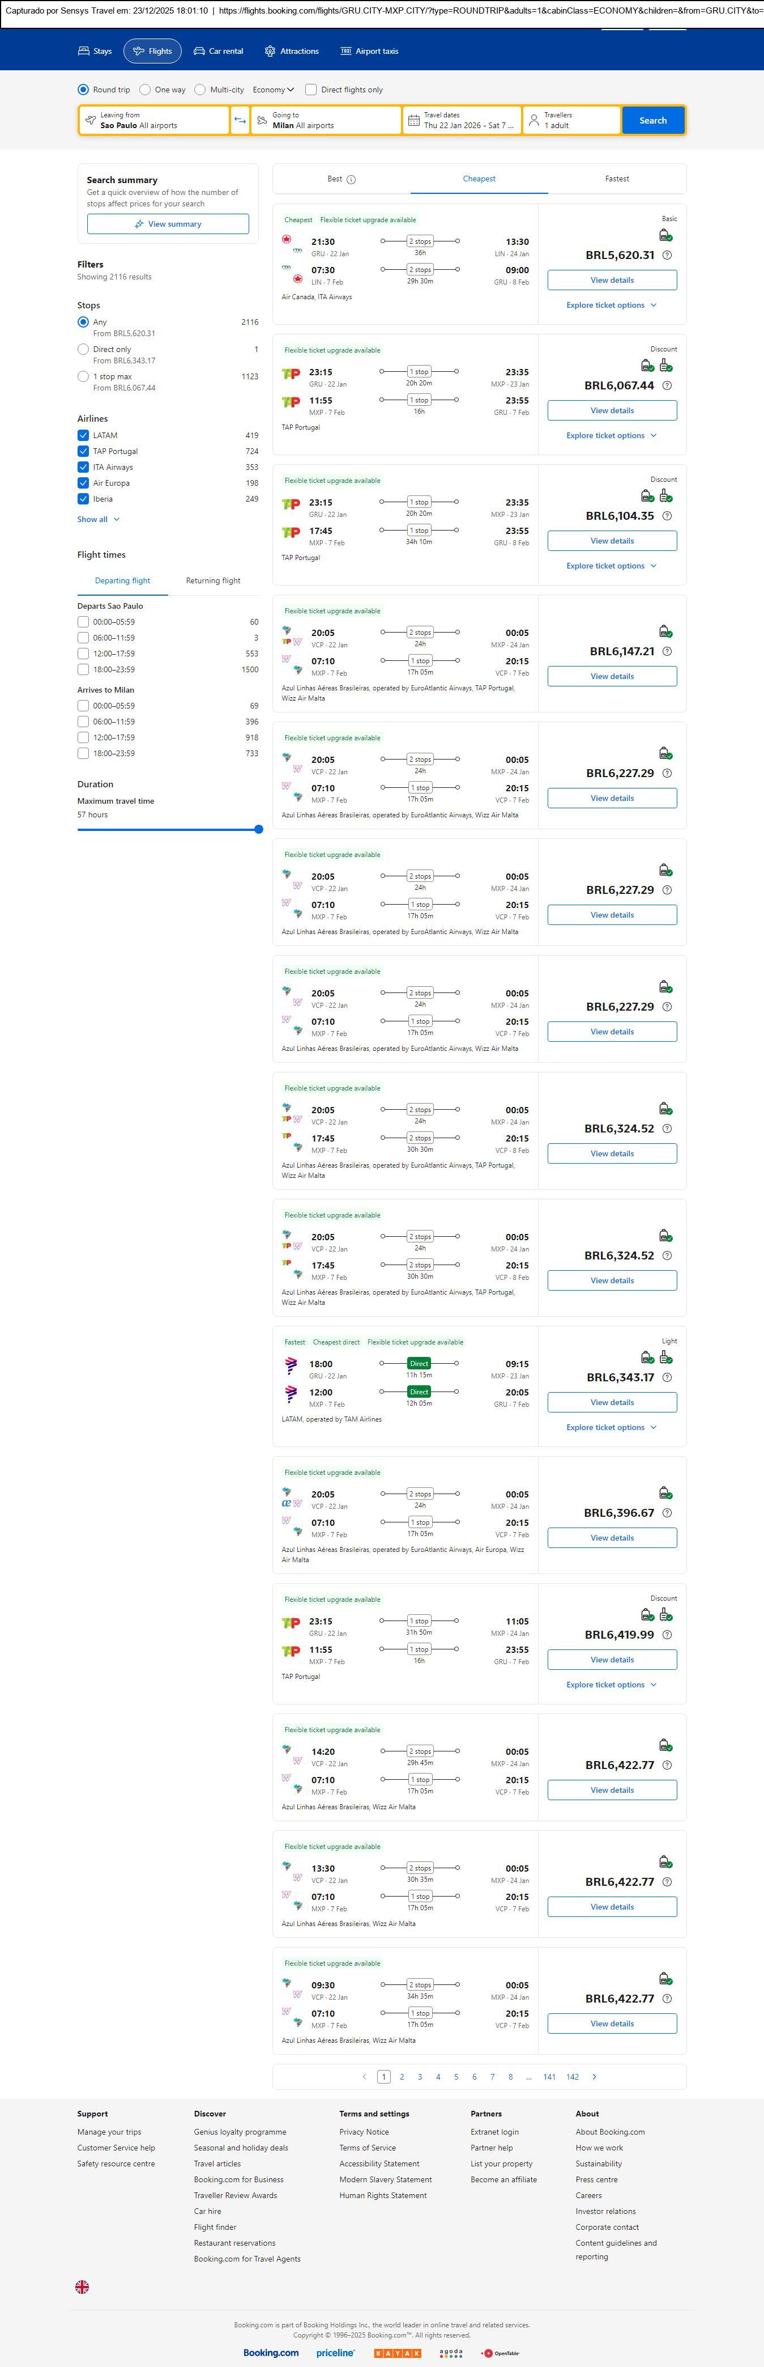764x2367 pixels.
Task: Click the calendar icon in Travel dates field
Action: (413, 120)
